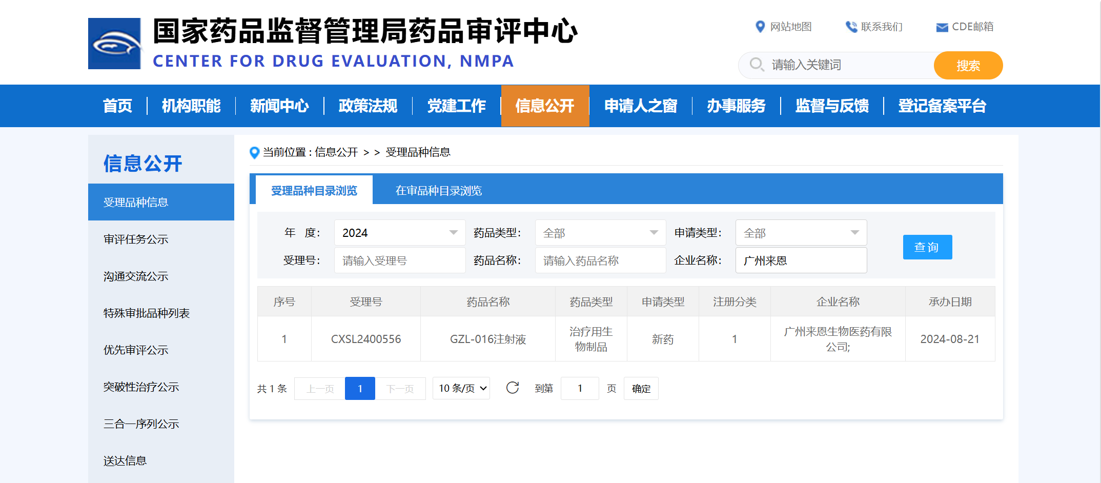Click the pagination refresh icon

point(513,388)
